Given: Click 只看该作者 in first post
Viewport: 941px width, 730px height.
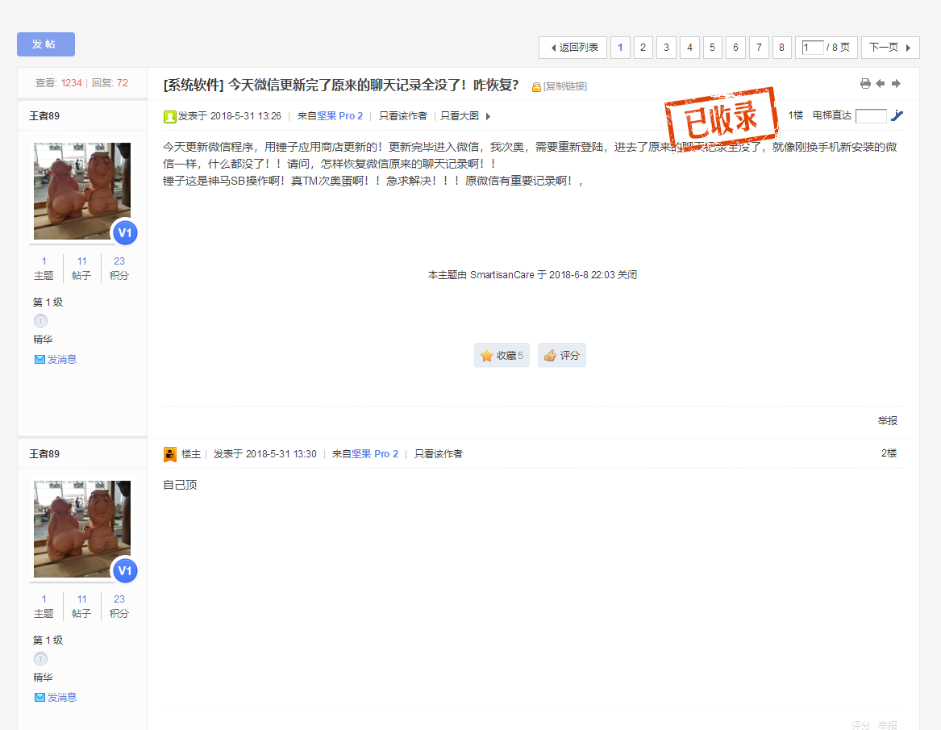Looking at the screenshot, I should (x=402, y=116).
